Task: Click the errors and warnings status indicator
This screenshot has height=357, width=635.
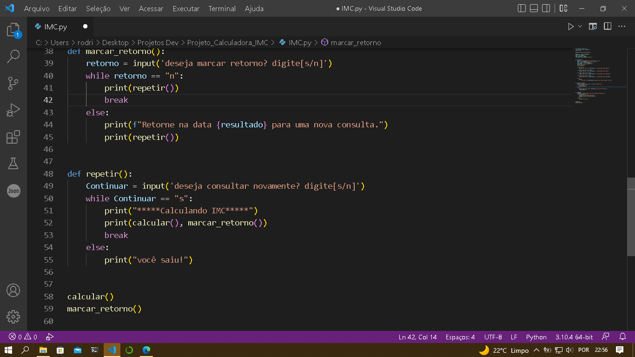Action: point(23,337)
